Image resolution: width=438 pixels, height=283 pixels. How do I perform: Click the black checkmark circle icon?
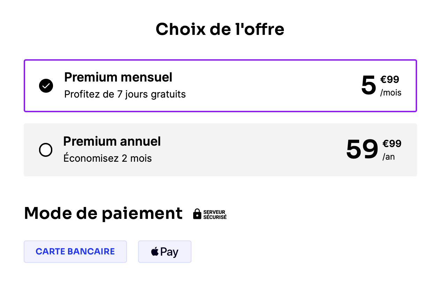(x=46, y=86)
